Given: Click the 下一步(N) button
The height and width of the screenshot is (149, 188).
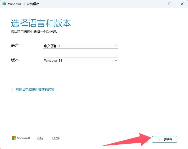Looking at the screenshot, I should (165, 139).
